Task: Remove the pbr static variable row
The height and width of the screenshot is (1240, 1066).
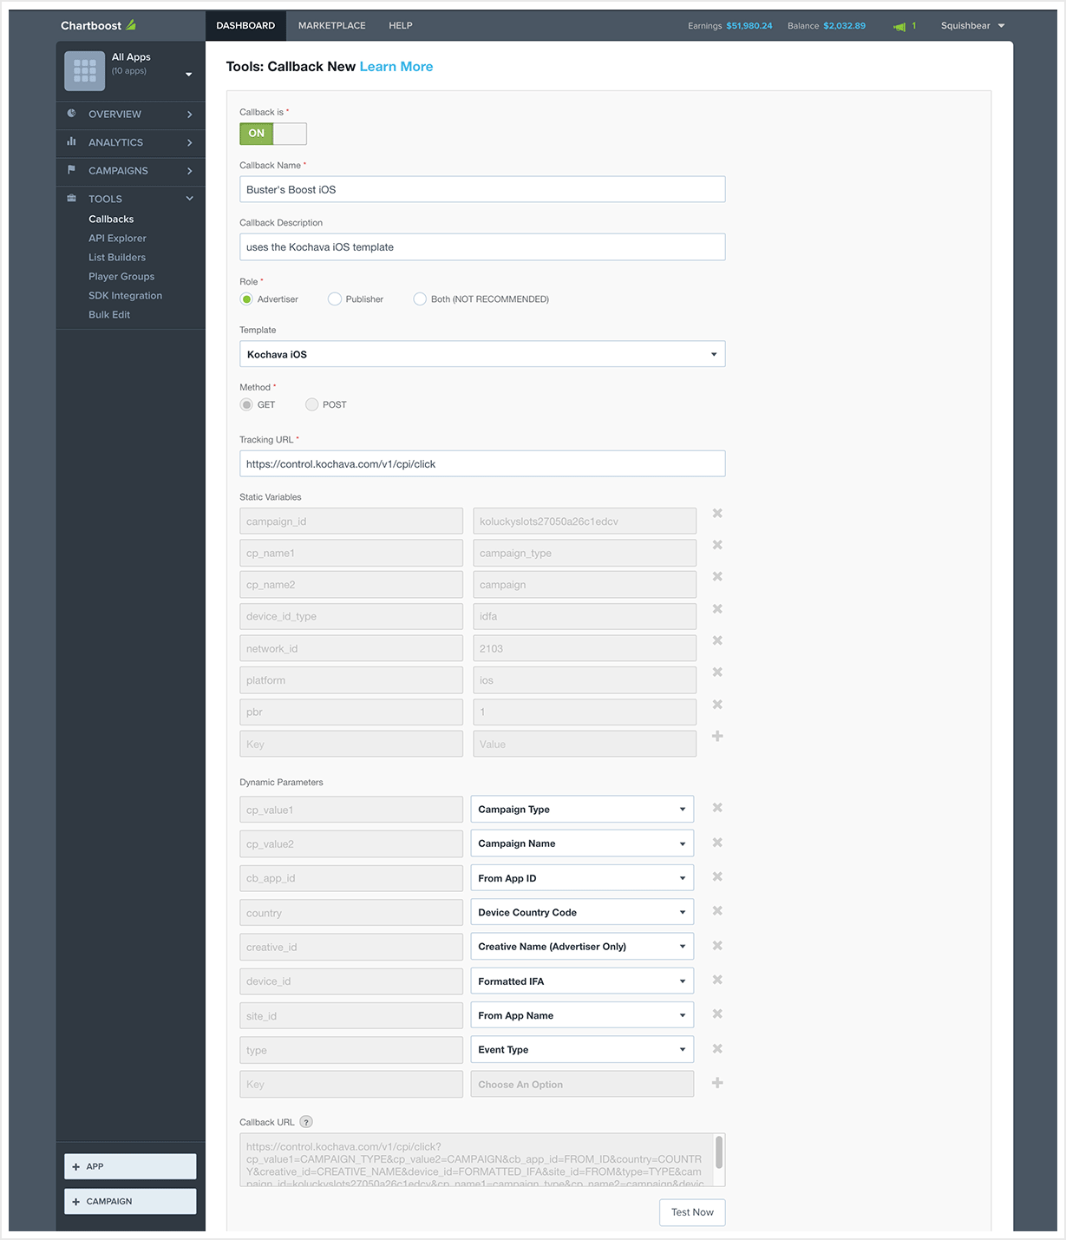Action: [x=717, y=704]
